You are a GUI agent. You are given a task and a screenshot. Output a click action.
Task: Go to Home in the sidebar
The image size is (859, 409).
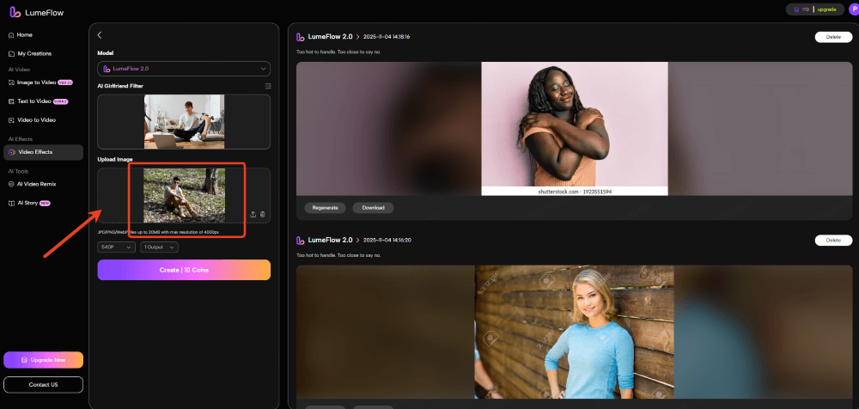[x=24, y=34]
